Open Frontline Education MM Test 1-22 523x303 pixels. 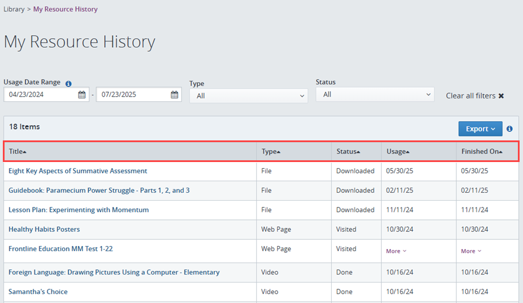point(61,248)
